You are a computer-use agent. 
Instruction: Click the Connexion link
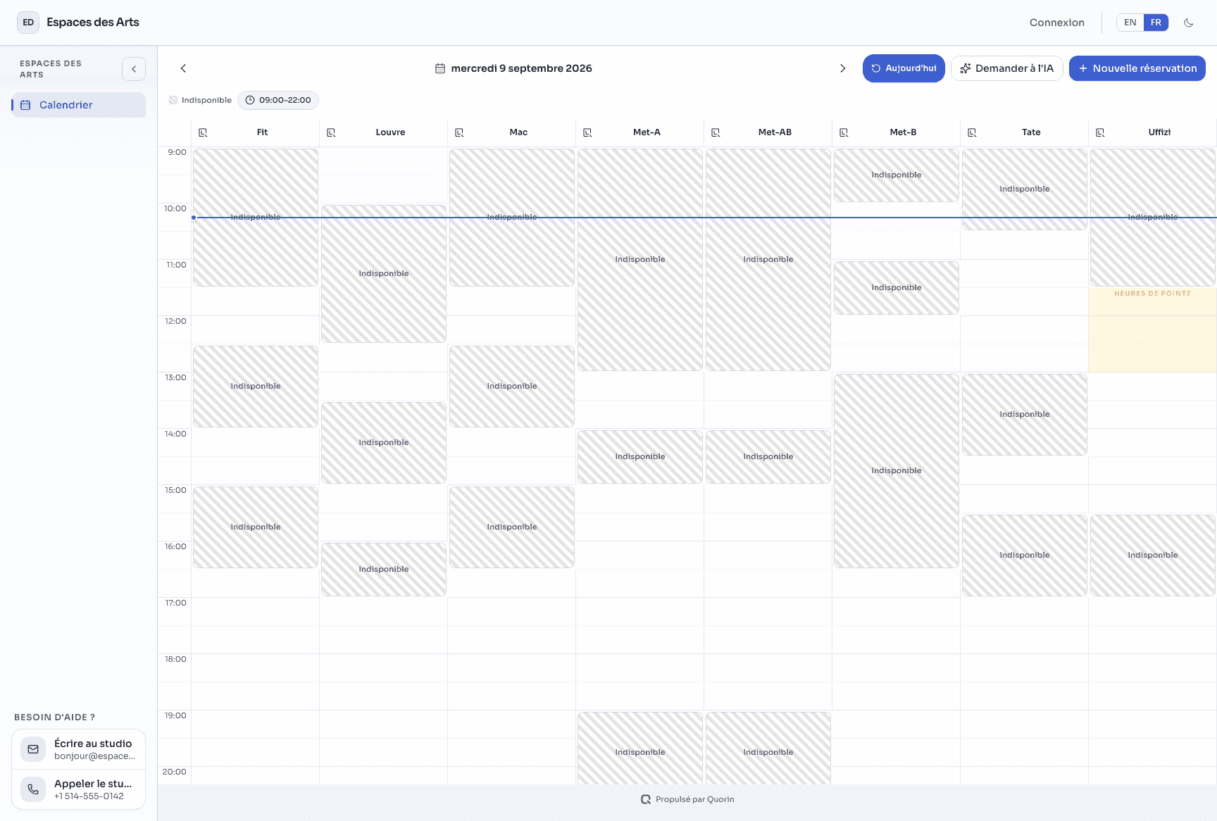1056,23
